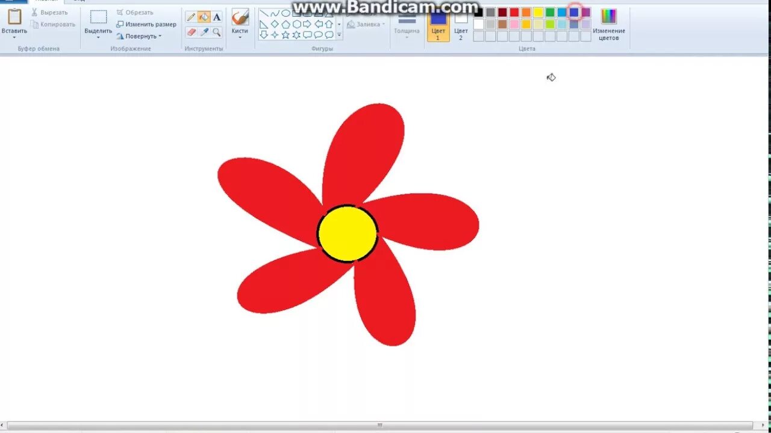Select the four-point star shape
This screenshot has height=433, width=771.
tap(275, 35)
